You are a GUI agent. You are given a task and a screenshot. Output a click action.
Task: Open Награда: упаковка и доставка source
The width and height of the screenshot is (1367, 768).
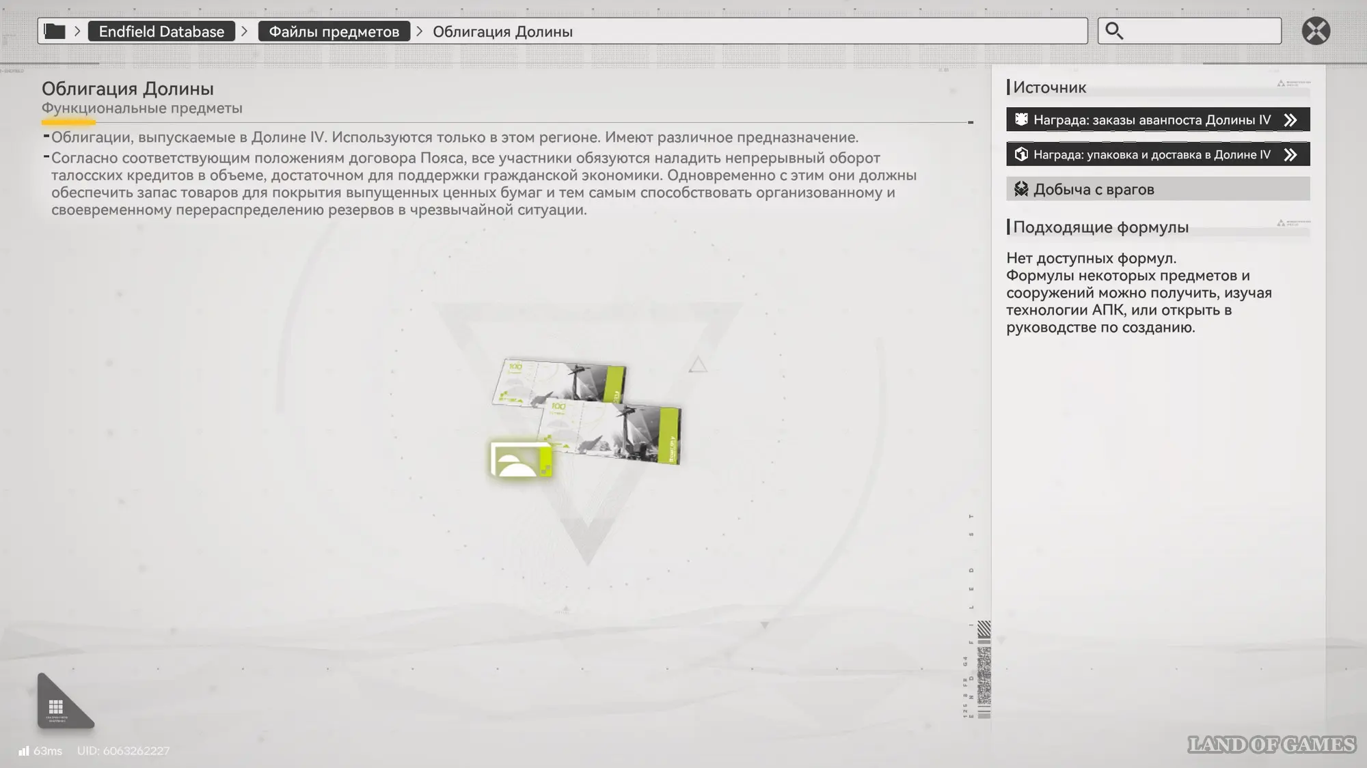(1152, 155)
